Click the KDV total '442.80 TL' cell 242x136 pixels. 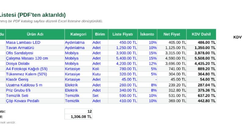click(x=201, y=101)
